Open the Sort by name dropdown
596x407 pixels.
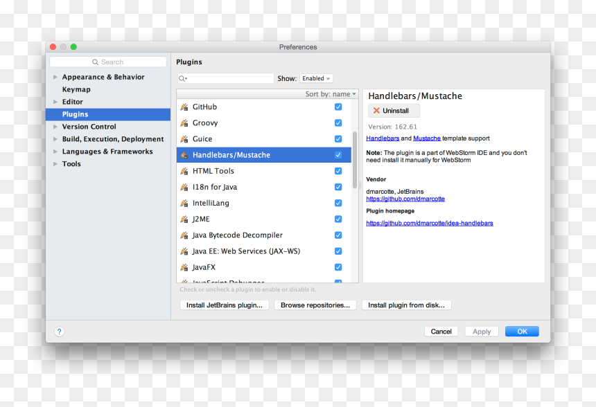pyautogui.click(x=331, y=94)
